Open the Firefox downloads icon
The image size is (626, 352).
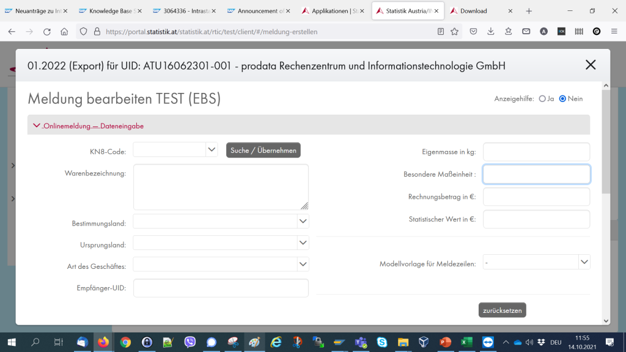tap(491, 32)
